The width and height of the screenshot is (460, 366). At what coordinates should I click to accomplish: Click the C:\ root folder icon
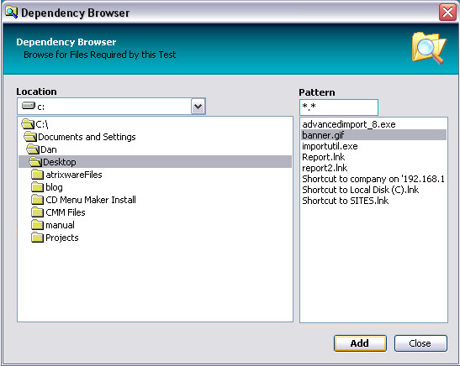tap(28, 124)
